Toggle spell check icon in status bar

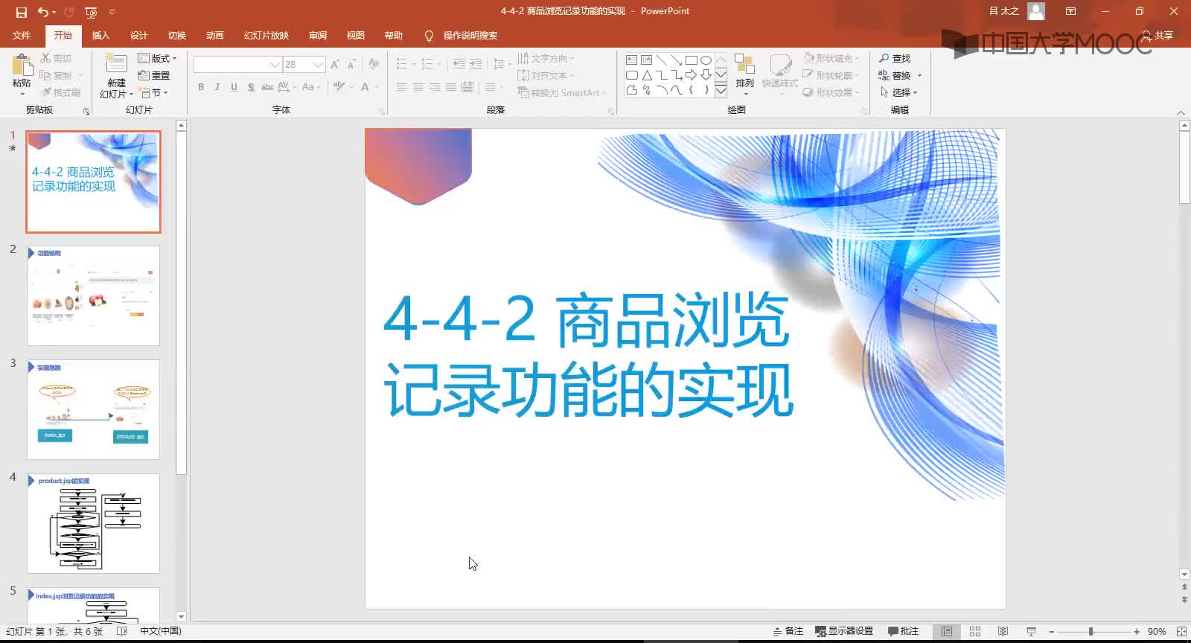[122, 631]
